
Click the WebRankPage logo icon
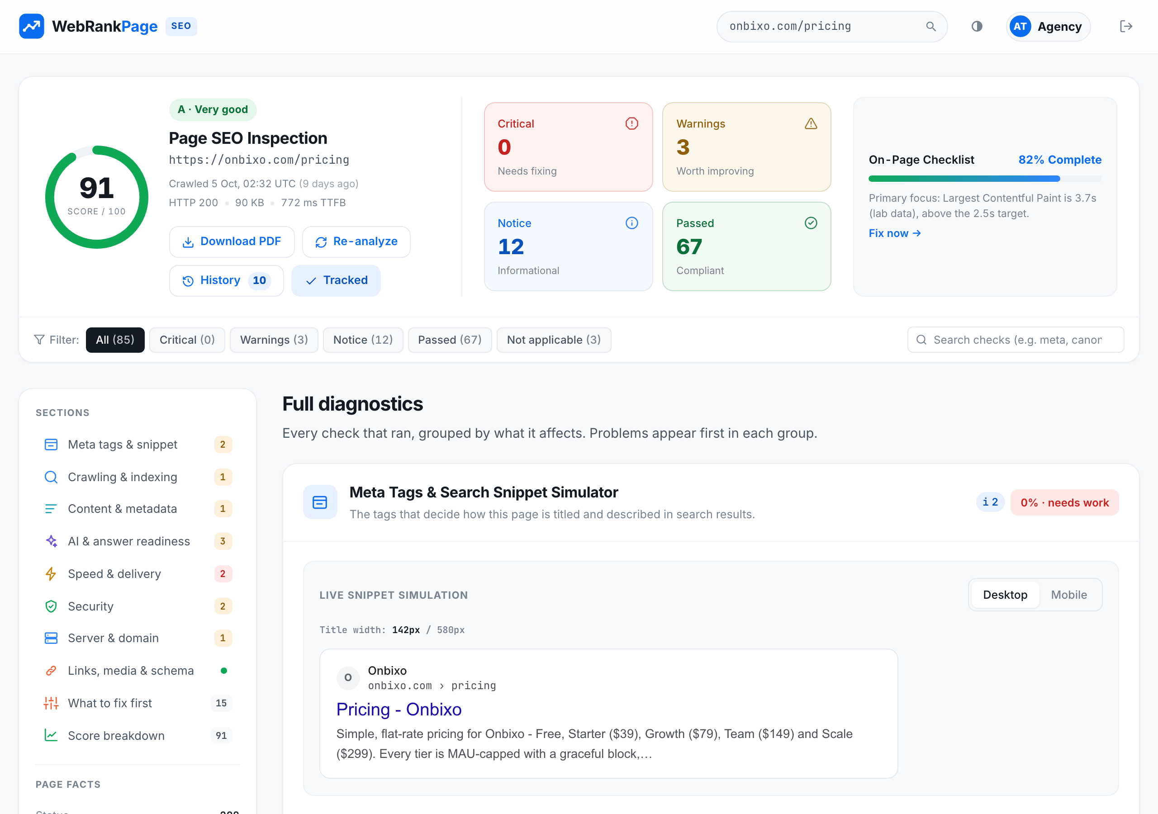(x=31, y=26)
